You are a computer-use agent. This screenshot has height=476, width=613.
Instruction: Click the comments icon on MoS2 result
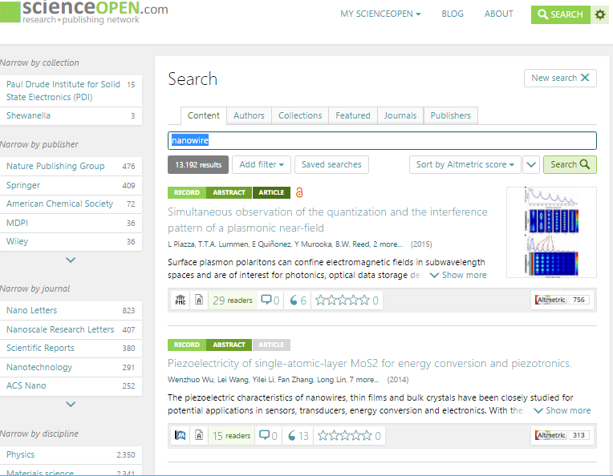click(x=265, y=435)
